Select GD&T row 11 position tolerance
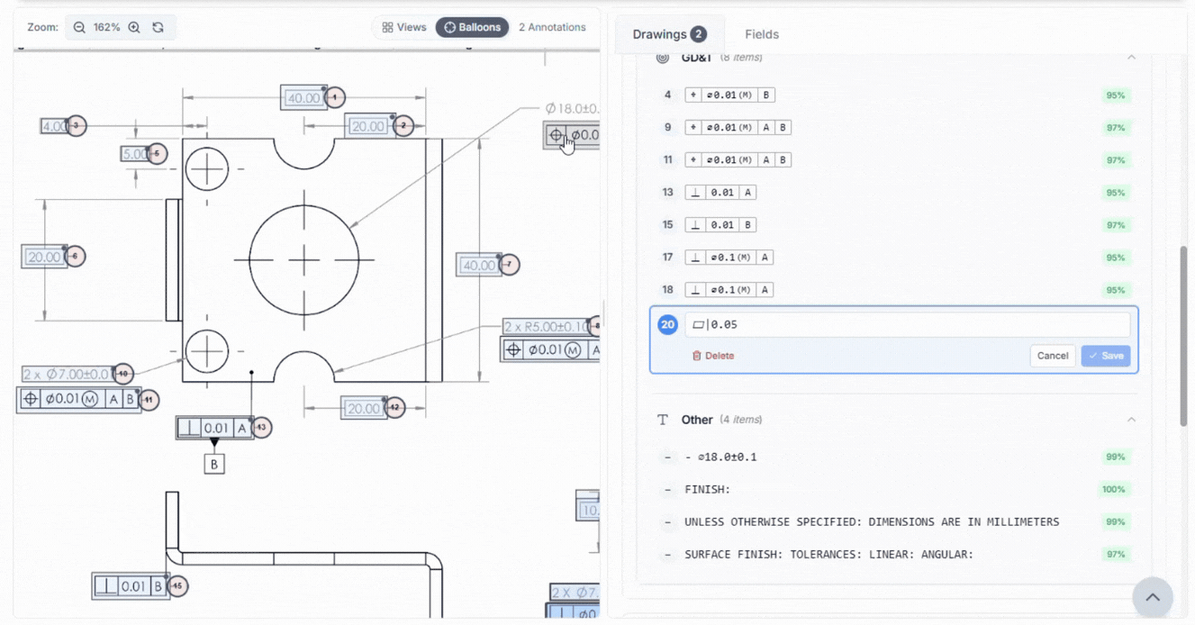The height and width of the screenshot is (625, 1195). tap(895, 159)
